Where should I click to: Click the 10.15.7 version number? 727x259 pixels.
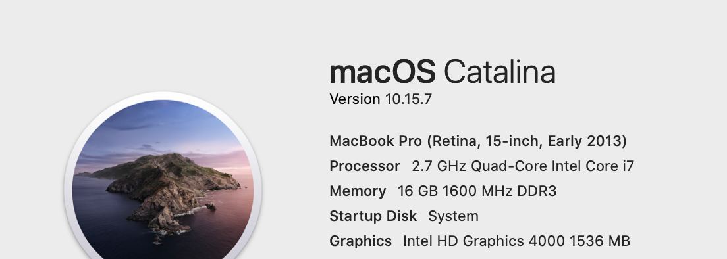pos(408,99)
